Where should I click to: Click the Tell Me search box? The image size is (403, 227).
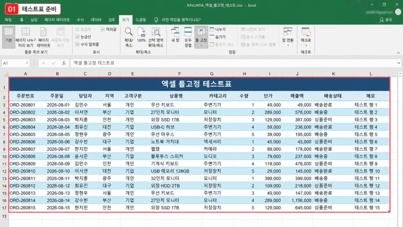[181, 20]
